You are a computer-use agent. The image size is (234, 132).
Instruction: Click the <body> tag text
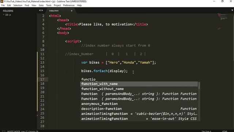click(63, 33)
